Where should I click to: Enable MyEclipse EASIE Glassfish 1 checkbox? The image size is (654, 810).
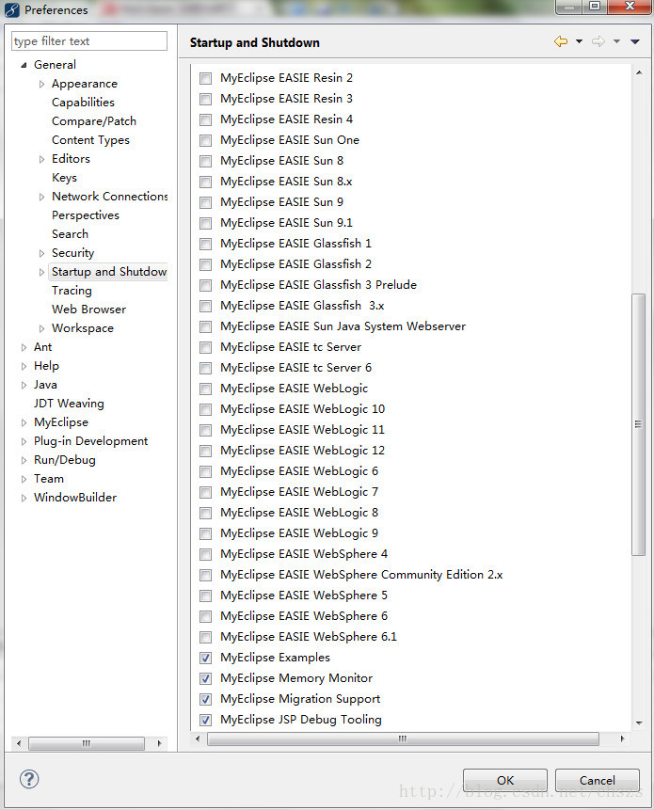205,244
